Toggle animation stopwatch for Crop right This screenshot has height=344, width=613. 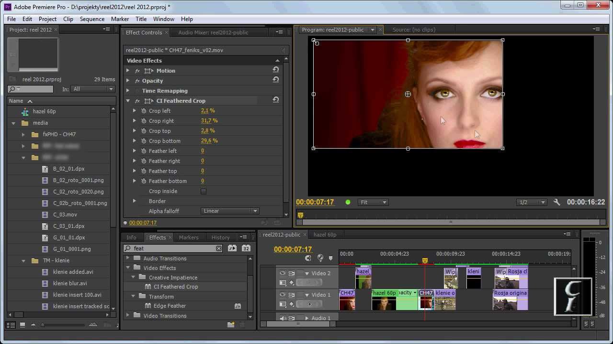point(144,121)
